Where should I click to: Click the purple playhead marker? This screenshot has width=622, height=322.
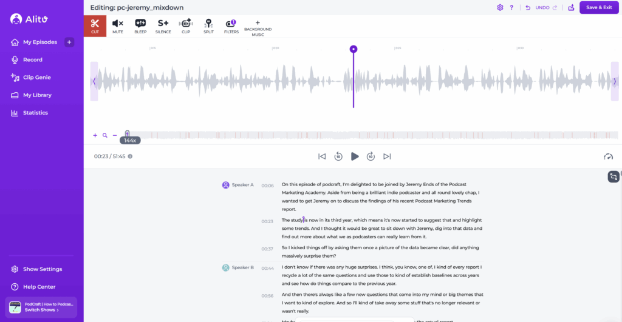(354, 49)
